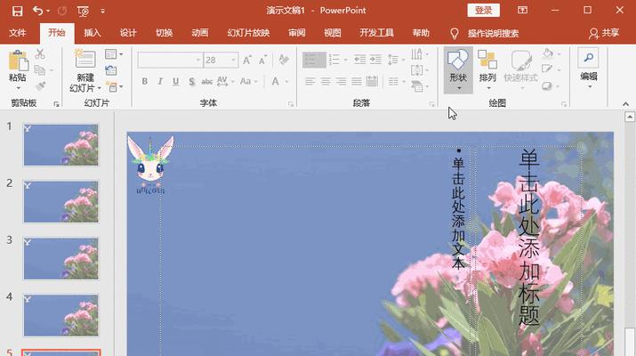This screenshot has height=356, width=636.
Task: Toggle Strikethrough abc button
Action: 207,82
